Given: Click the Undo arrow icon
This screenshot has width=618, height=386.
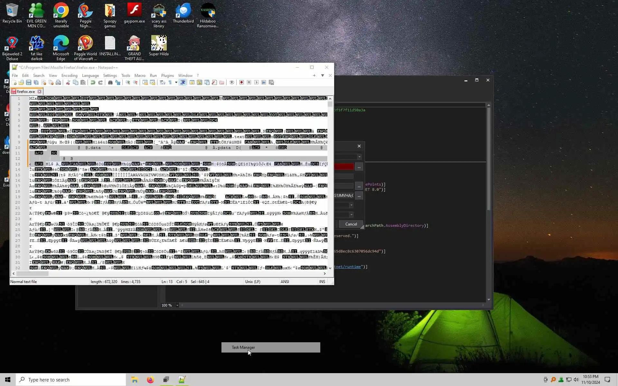Looking at the screenshot, I should [x=93, y=82].
